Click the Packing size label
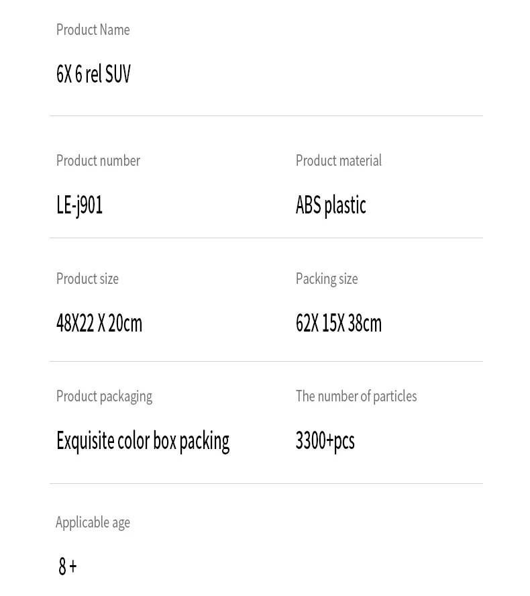The image size is (530, 596). pos(327,279)
